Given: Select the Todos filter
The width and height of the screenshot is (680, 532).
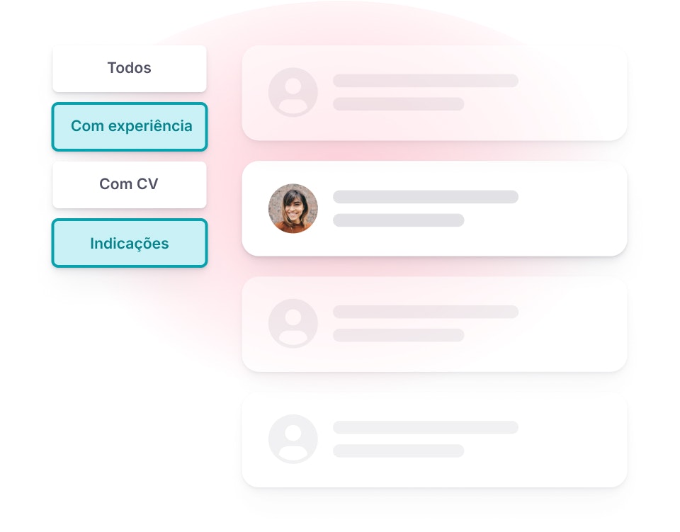Looking at the screenshot, I should [x=129, y=69].
